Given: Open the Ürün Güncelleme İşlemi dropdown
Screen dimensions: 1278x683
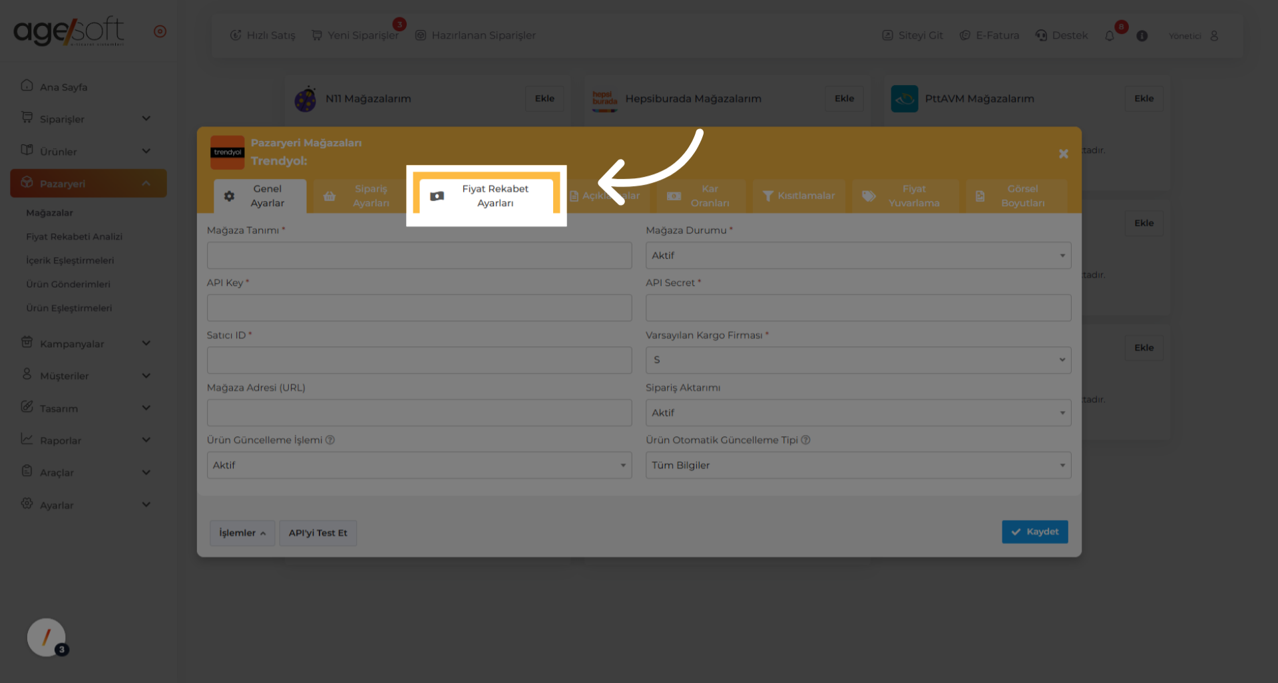Looking at the screenshot, I should tap(419, 465).
